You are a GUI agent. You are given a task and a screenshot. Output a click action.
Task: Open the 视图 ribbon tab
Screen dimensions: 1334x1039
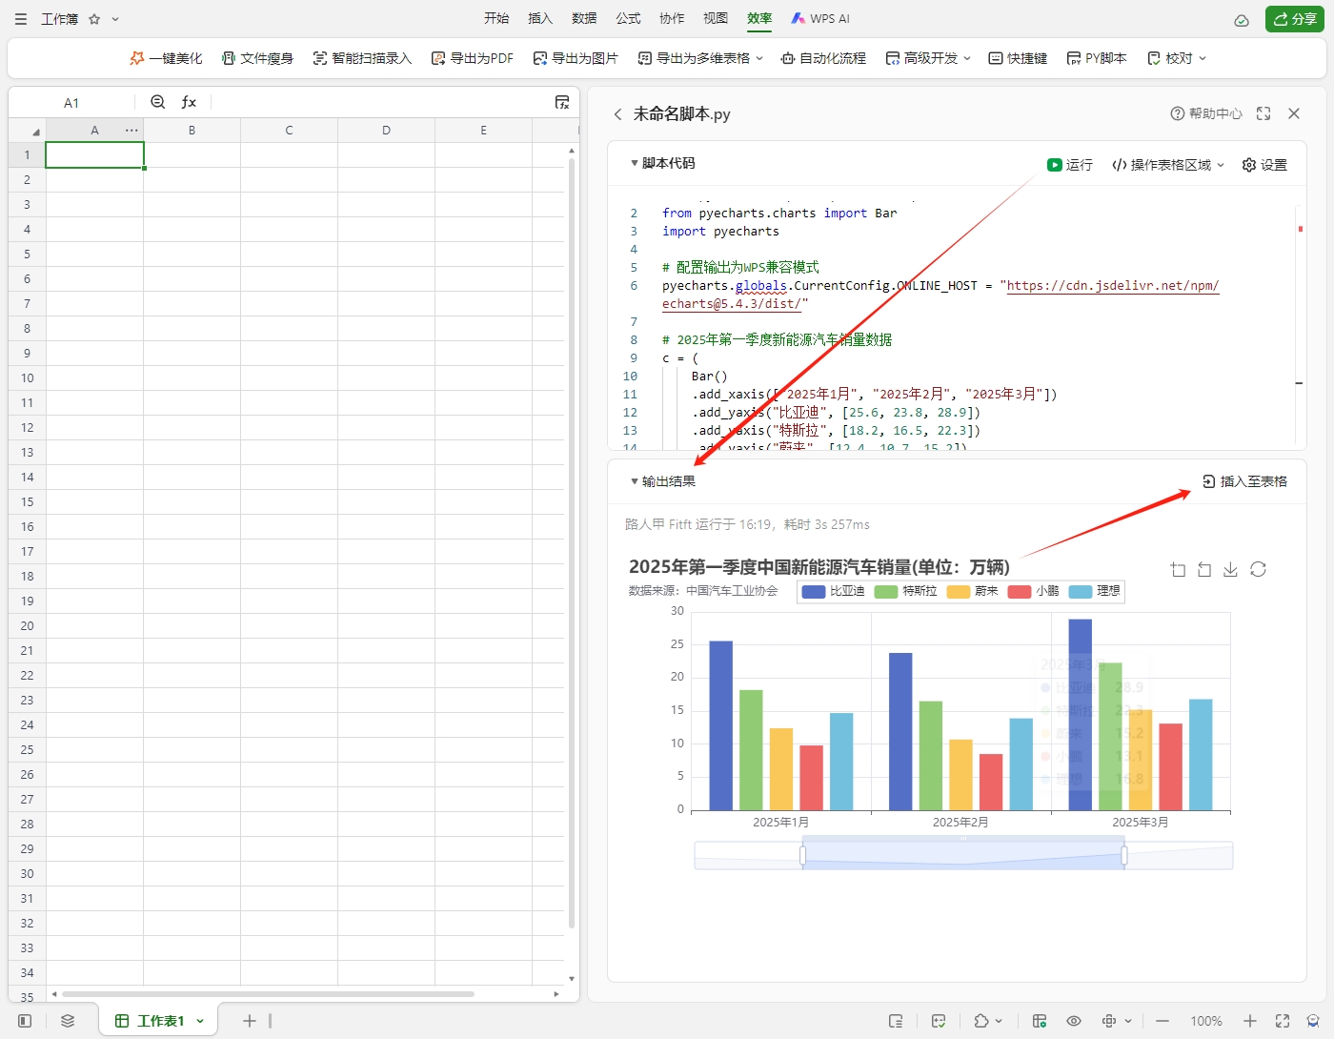point(716,18)
